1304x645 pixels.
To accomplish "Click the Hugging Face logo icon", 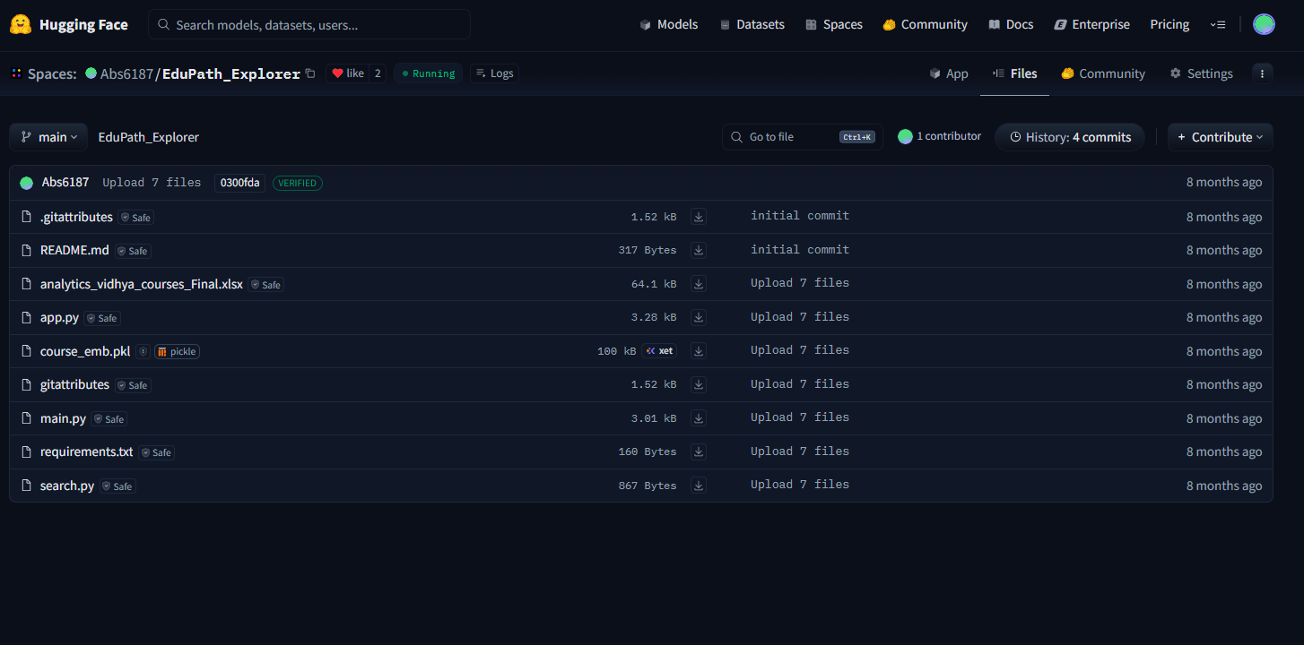I will point(21,24).
